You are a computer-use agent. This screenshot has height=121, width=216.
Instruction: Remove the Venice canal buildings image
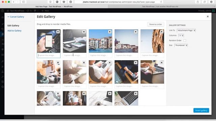point(110,32)
